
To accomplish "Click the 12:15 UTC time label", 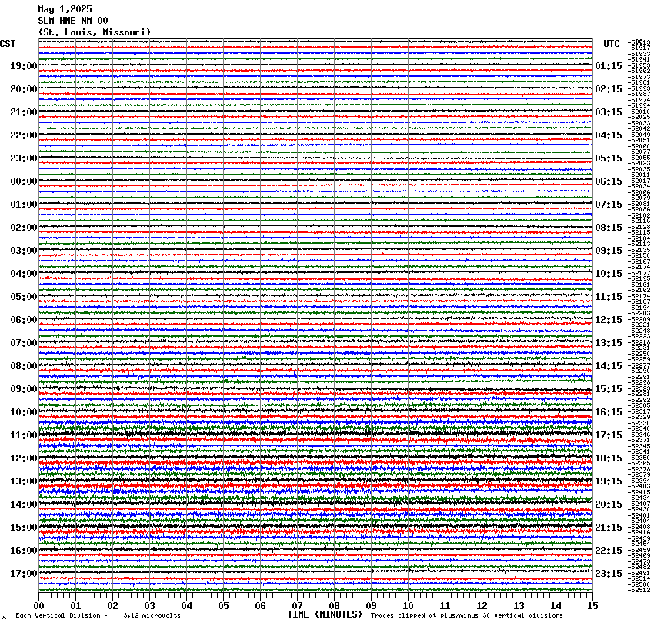I will tap(609, 320).
